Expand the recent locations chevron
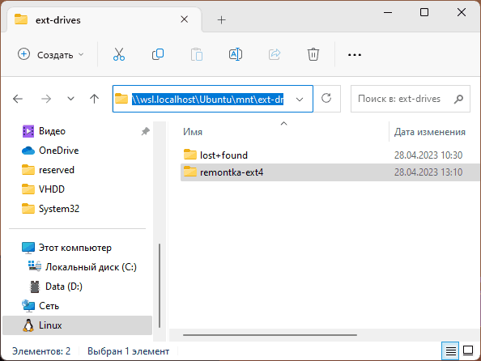This screenshot has height=361, width=481. coord(71,99)
